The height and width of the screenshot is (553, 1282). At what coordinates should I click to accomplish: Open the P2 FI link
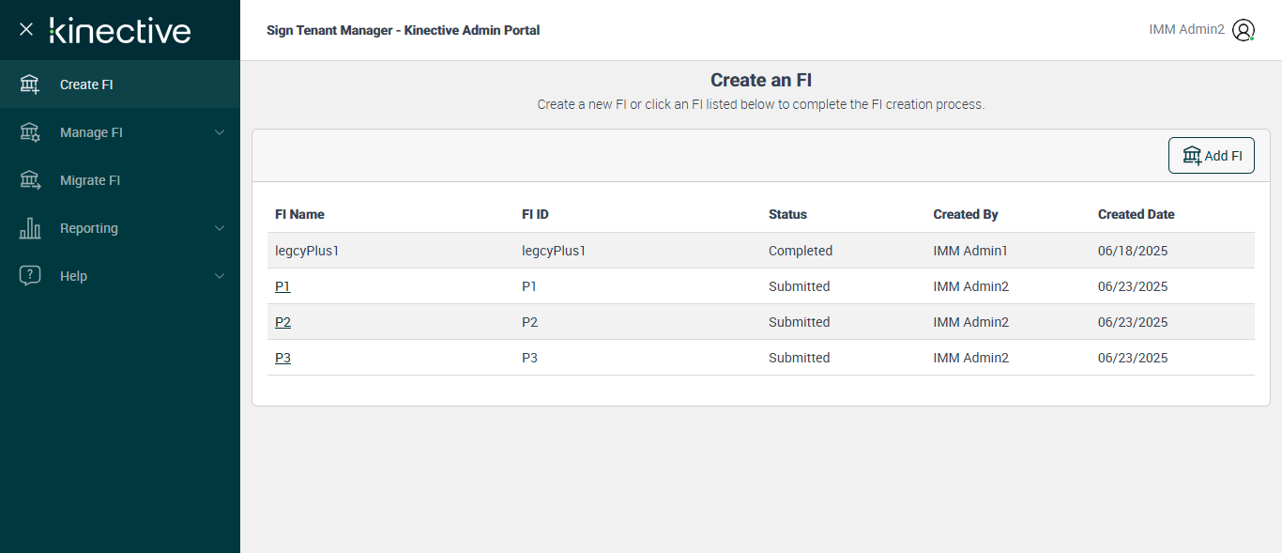coord(282,322)
